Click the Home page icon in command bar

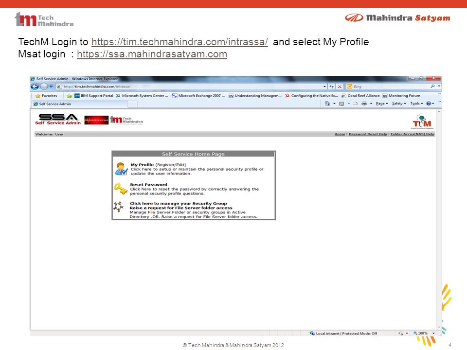pos(327,104)
